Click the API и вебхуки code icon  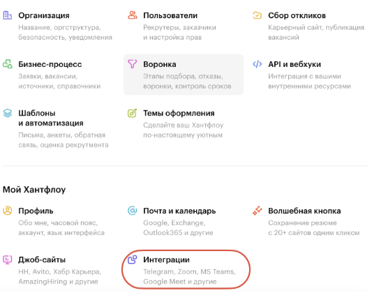coord(258,64)
